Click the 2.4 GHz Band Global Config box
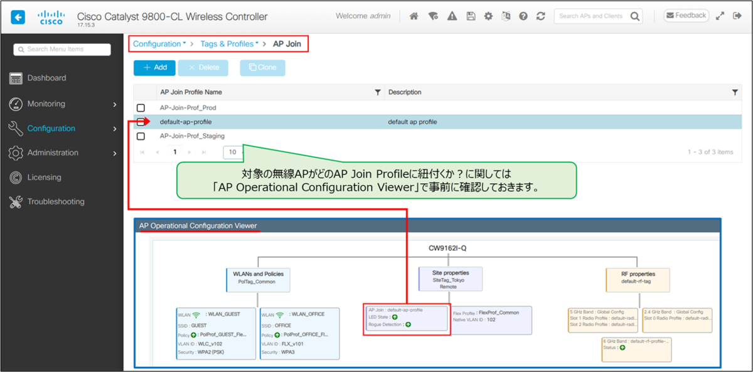Screen dimensions: 753x372 [677, 321]
